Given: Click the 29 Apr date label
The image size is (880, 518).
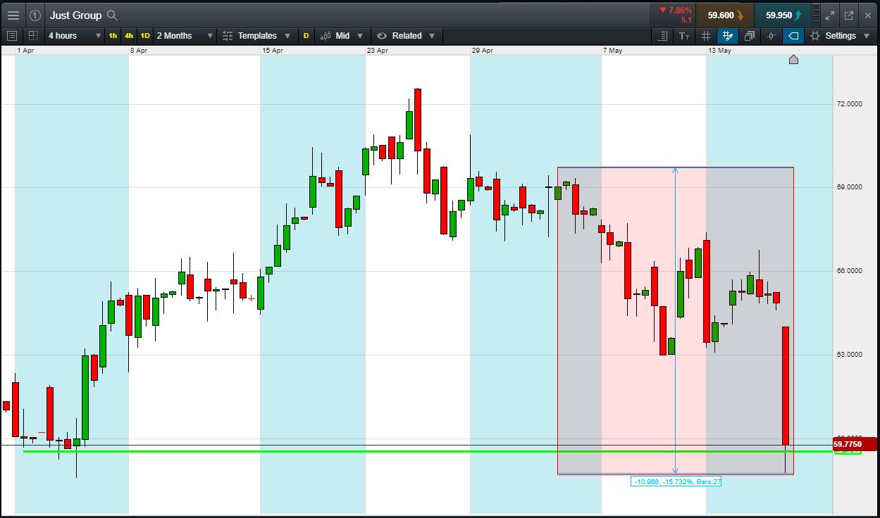Looking at the screenshot, I should coord(482,51).
